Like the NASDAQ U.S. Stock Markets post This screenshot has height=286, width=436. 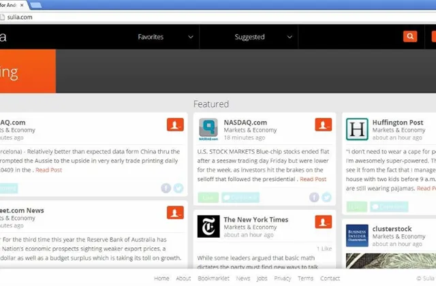point(208,197)
